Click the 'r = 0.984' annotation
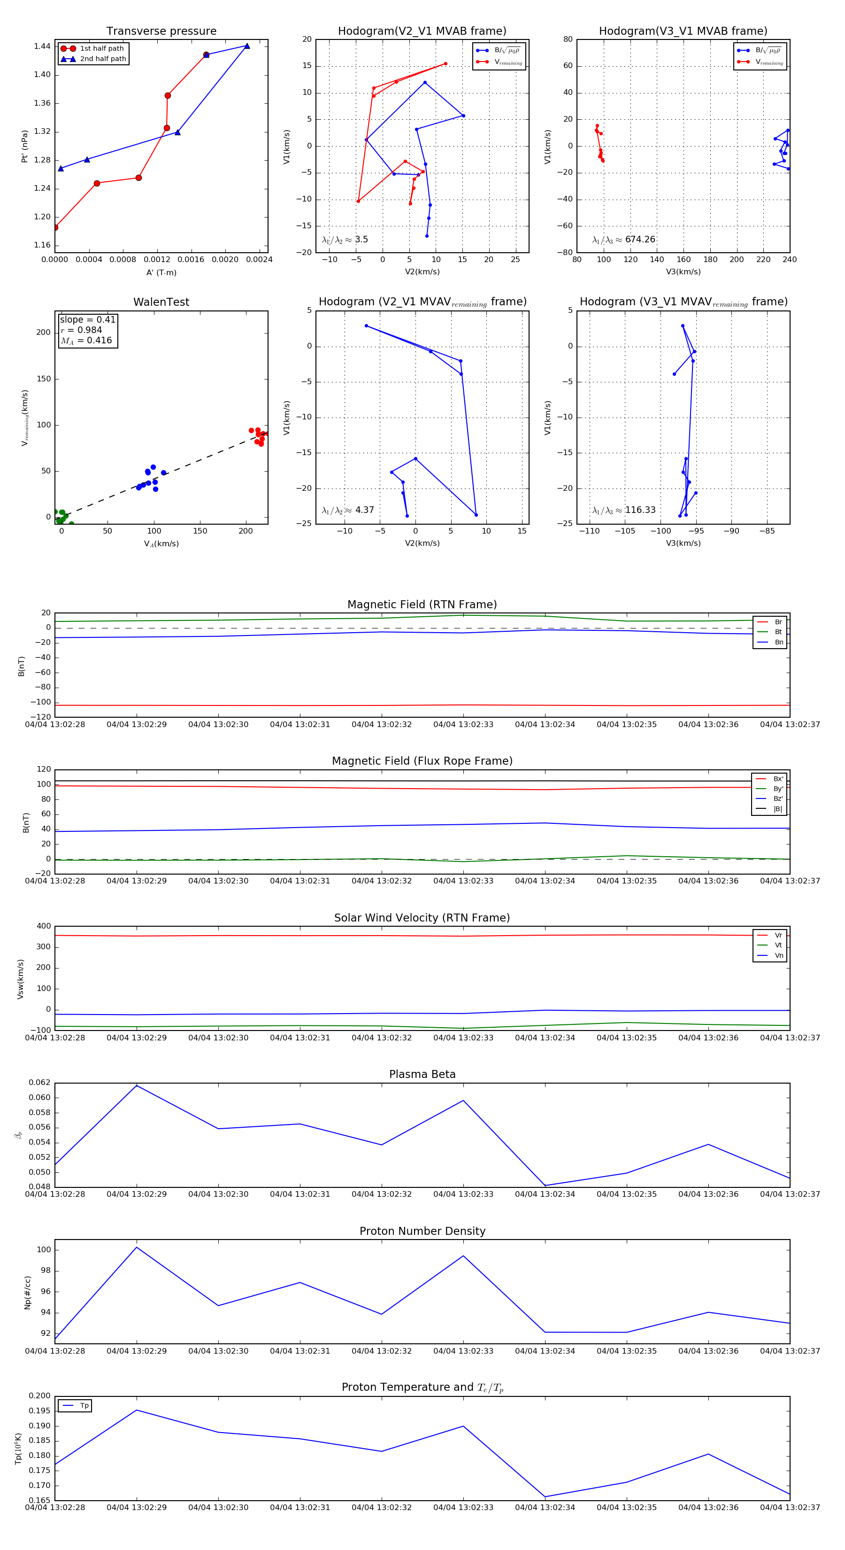This screenshot has width=845, height=1550. (x=81, y=330)
